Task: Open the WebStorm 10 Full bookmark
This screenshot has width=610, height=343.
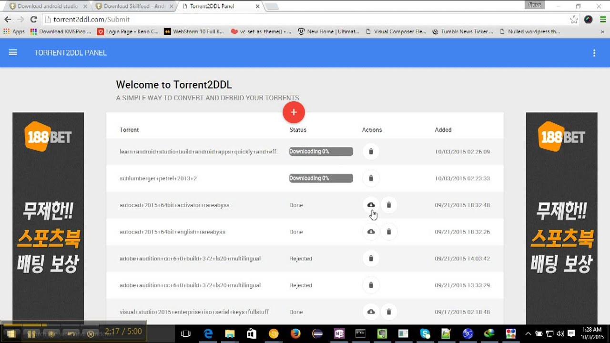Action: click(194, 31)
